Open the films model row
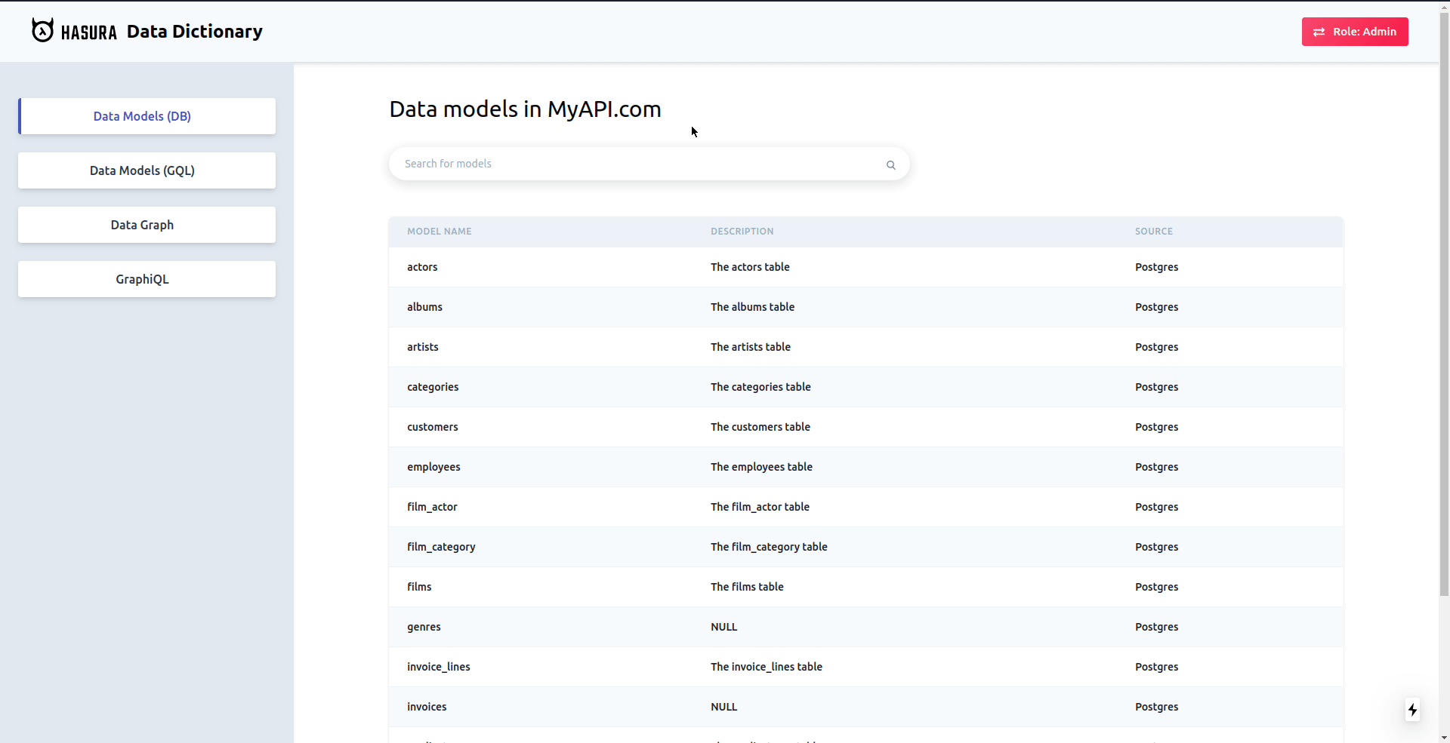 (865, 587)
